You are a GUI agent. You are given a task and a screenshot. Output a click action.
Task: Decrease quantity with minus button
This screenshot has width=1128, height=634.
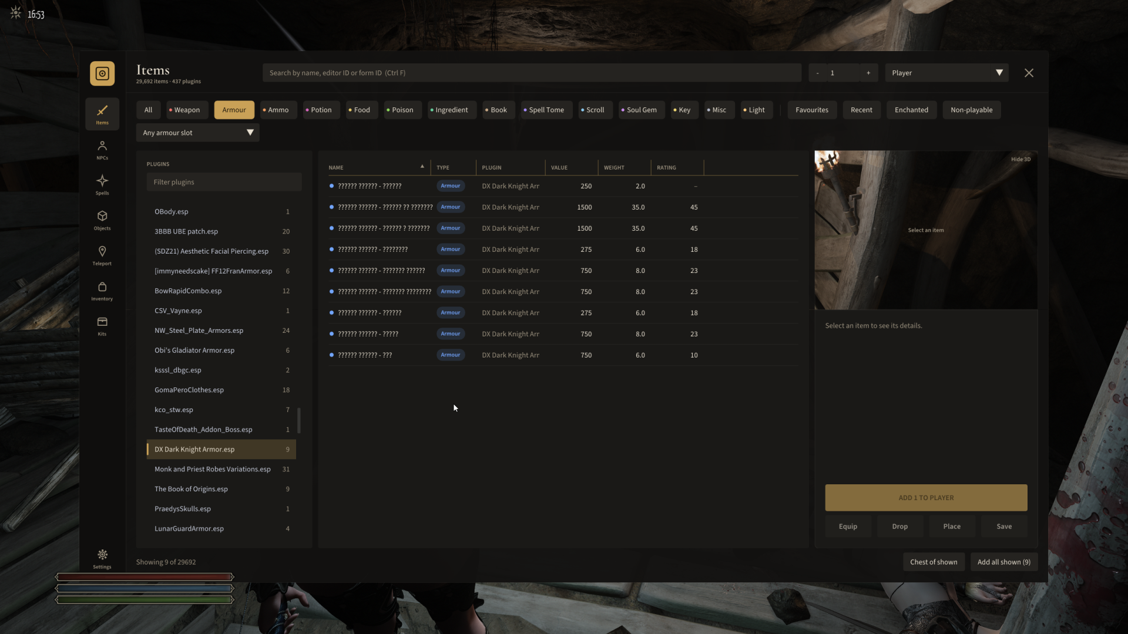(817, 73)
